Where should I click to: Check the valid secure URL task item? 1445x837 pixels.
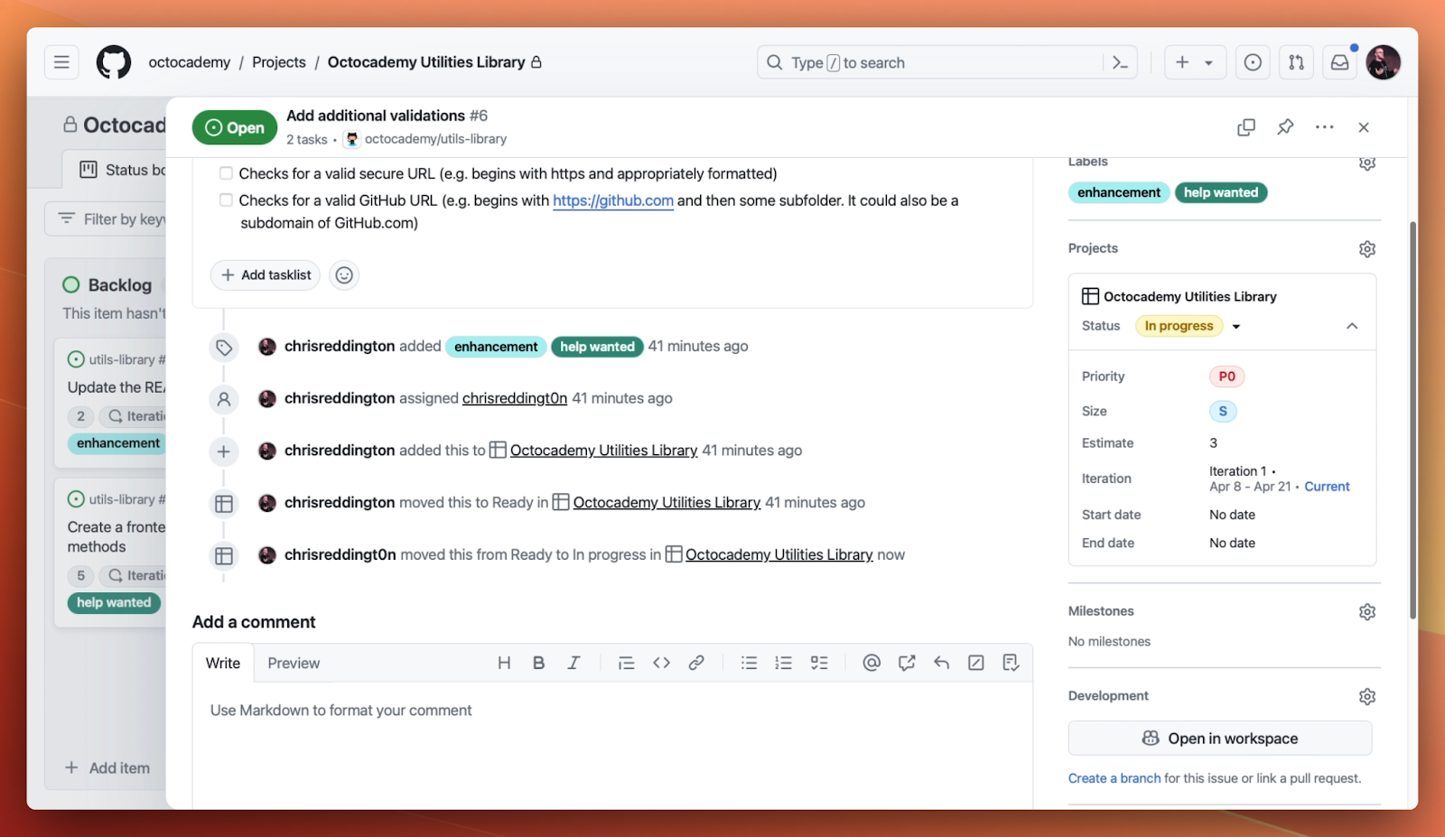pyautogui.click(x=225, y=173)
